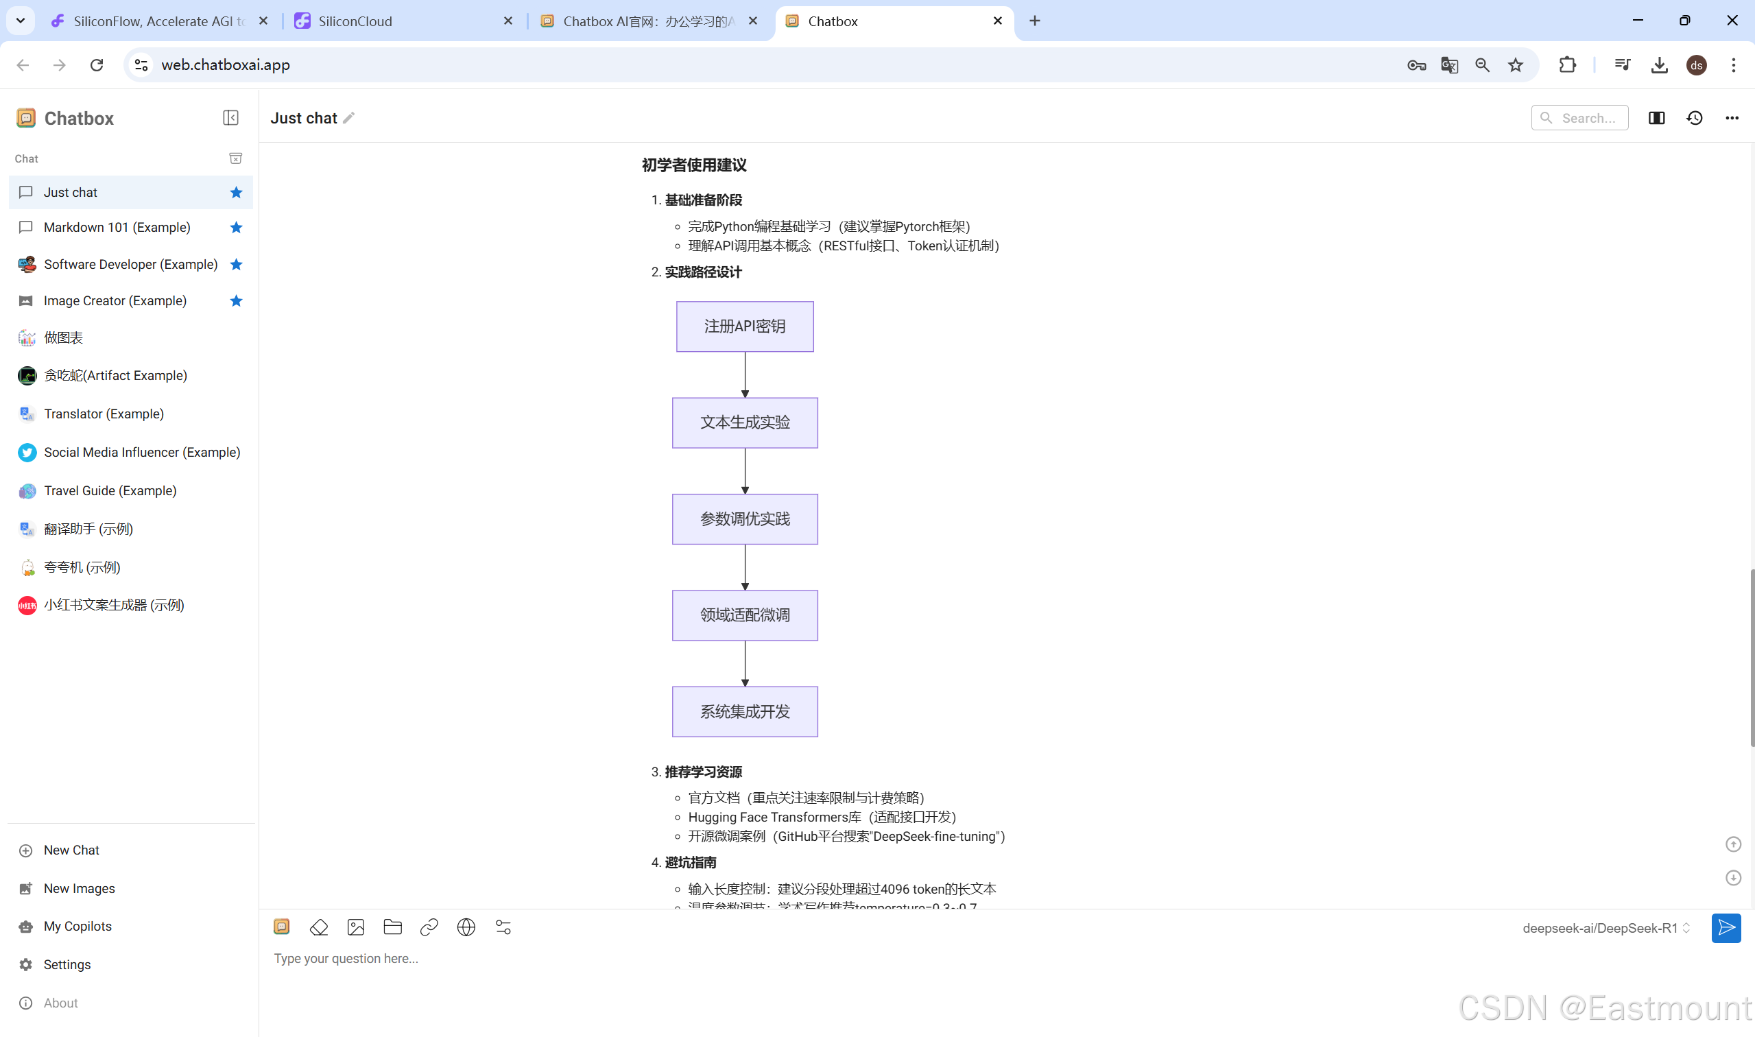The height and width of the screenshot is (1037, 1755).
Task: Click the eraser clear-context icon
Action: [319, 927]
